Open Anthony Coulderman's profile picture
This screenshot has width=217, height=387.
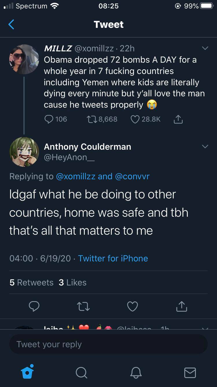(24, 152)
